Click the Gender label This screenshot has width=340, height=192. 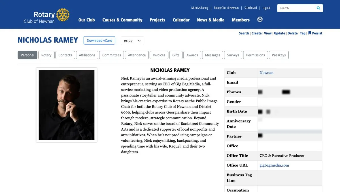pos(234,102)
